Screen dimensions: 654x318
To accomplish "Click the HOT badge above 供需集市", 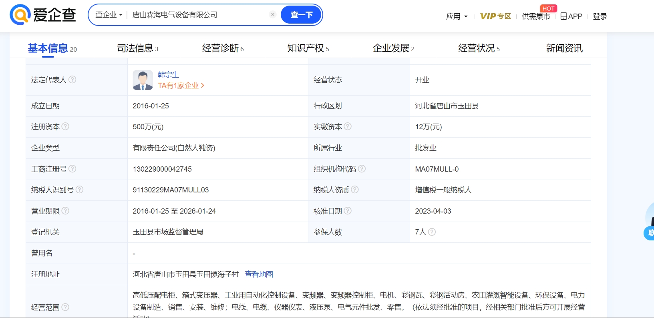I will point(548,8).
